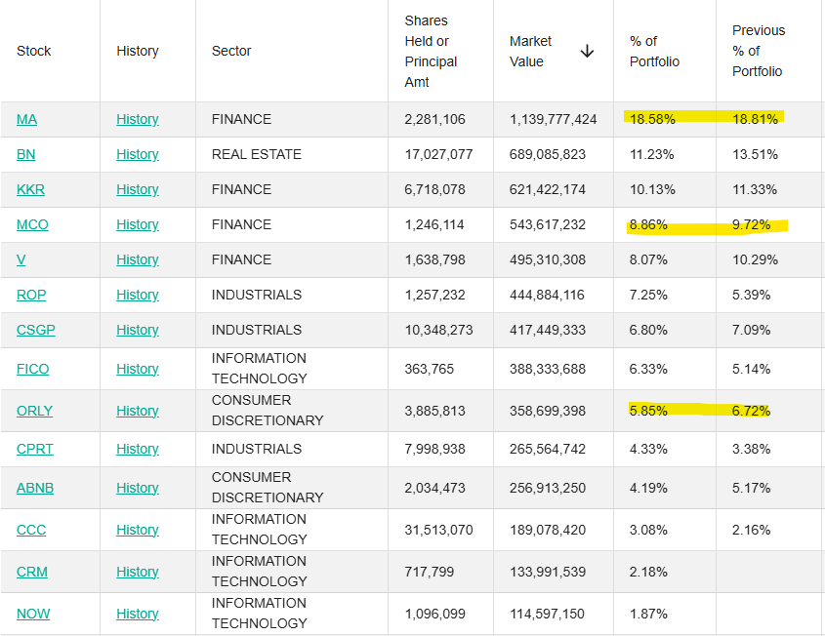Viewport: 825px width, 636px height.
Task: Open the ROP stock ticker link
Action: [x=31, y=295]
